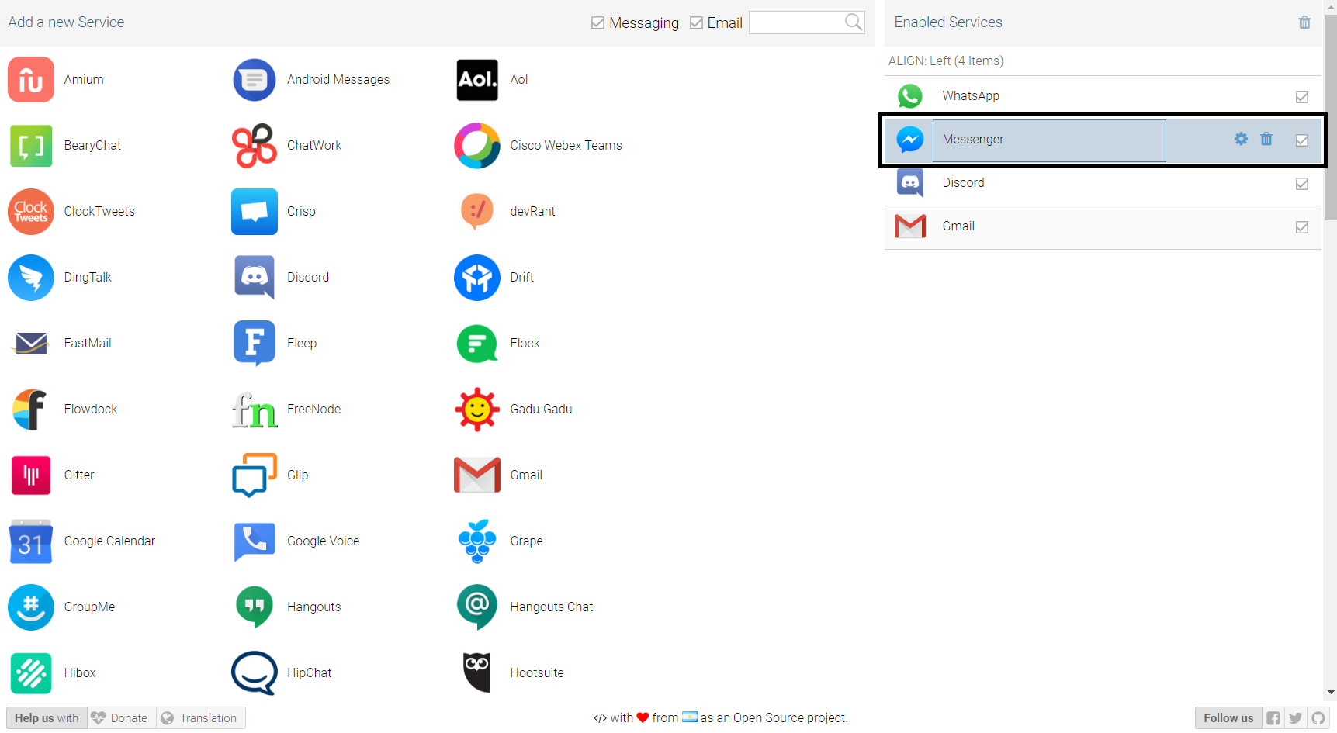The image size is (1337, 733).
Task: Click the Hootsuite label
Action: [537, 673]
